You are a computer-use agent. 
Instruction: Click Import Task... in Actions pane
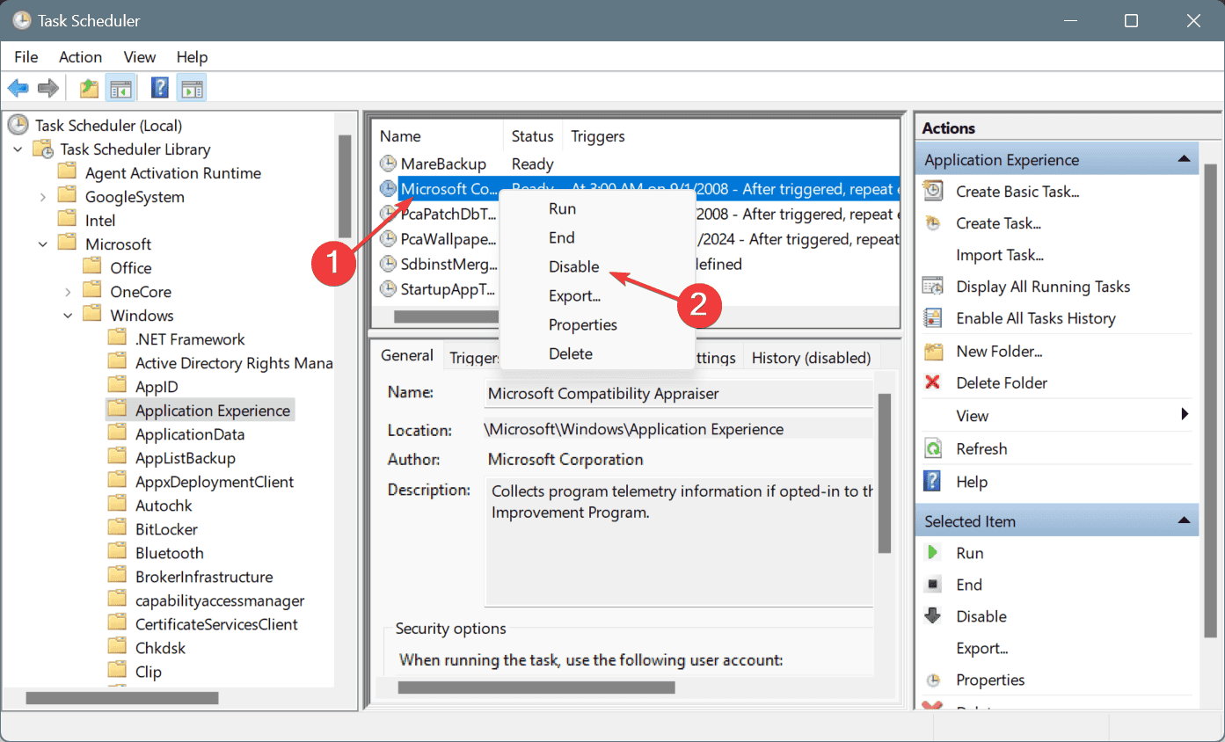(1000, 255)
